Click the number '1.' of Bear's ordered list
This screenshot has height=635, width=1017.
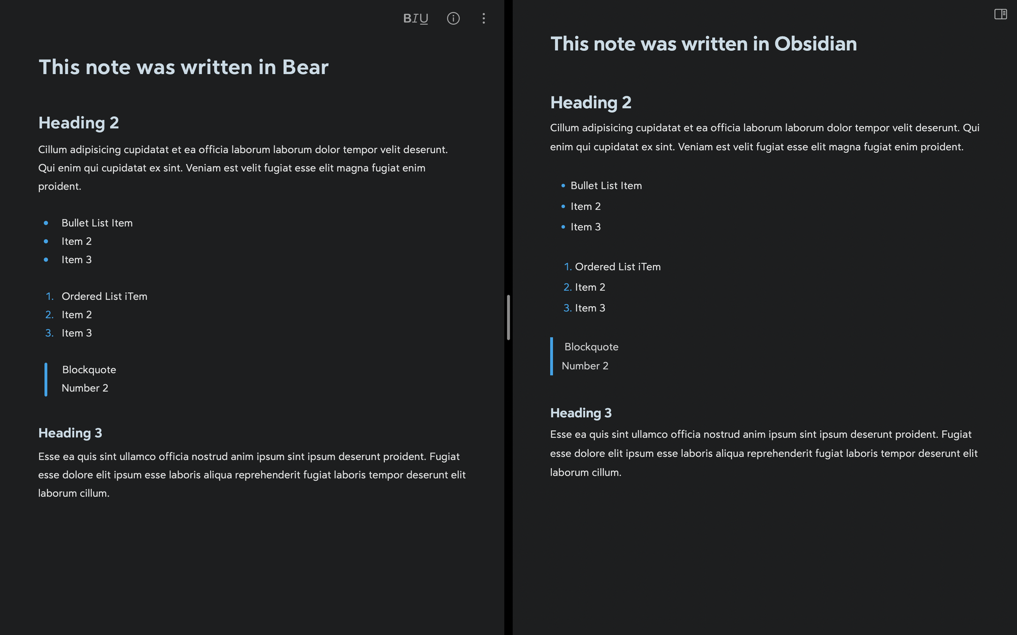(x=49, y=296)
